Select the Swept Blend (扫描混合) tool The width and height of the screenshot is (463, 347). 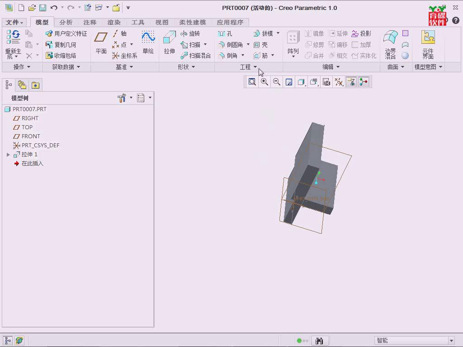click(x=196, y=56)
